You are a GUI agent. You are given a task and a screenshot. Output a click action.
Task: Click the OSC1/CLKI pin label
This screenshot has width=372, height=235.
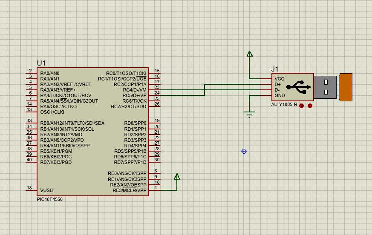click(x=52, y=112)
